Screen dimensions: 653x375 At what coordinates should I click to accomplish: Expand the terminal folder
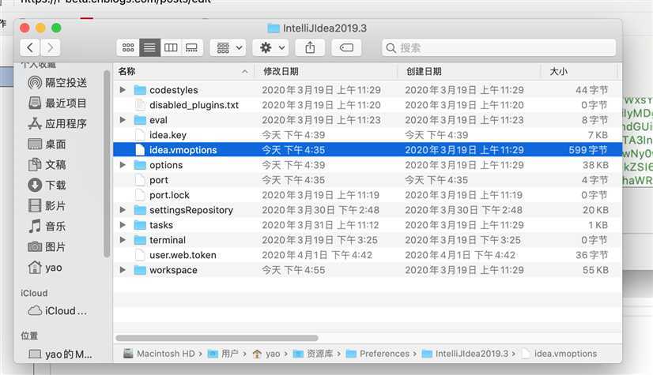[123, 240]
